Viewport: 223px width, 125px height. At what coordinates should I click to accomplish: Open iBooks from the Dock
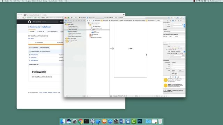(104, 121)
